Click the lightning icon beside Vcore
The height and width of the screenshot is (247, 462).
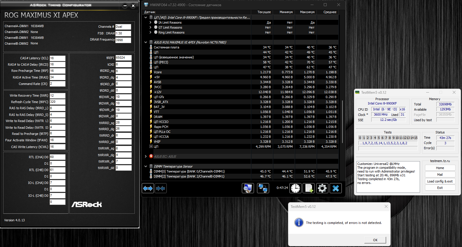pos(151,72)
